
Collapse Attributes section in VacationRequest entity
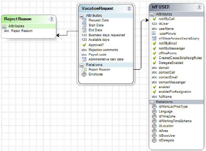tap(82, 16)
